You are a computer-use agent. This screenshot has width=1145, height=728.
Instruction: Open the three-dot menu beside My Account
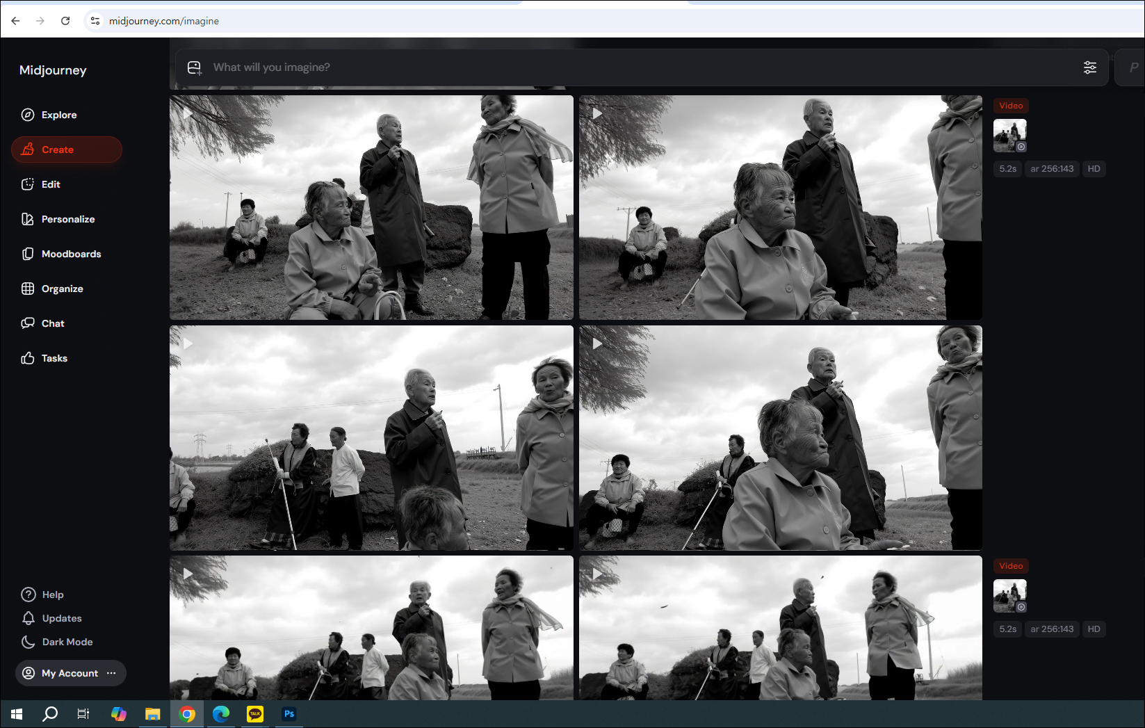coord(111,673)
